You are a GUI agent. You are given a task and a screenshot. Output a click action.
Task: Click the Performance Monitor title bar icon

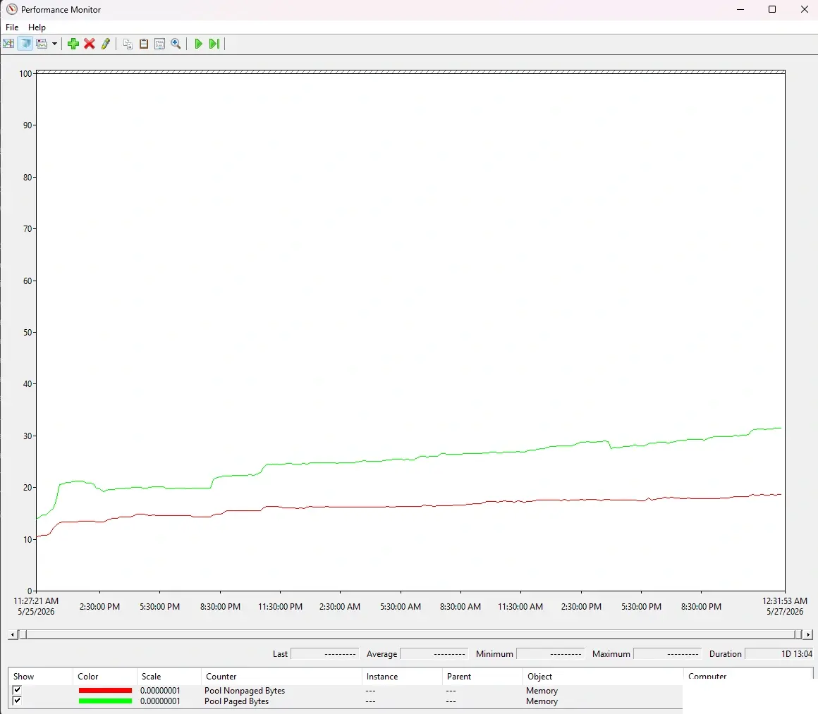(11, 9)
